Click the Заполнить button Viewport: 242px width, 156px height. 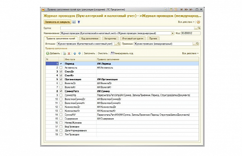point(89,53)
